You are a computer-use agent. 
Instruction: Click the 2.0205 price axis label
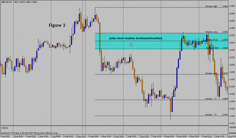[232, 101]
